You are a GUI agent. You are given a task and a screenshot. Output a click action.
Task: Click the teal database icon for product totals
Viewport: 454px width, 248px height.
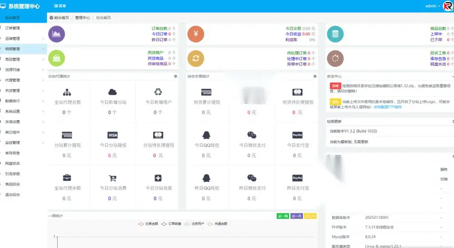pos(336,34)
